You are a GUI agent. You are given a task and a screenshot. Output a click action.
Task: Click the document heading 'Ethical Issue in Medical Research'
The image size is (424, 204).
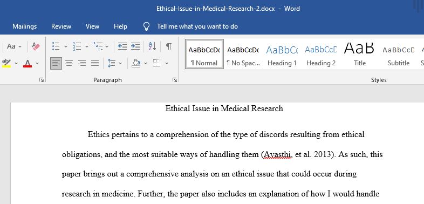pyautogui.click(x=224, y=108)
